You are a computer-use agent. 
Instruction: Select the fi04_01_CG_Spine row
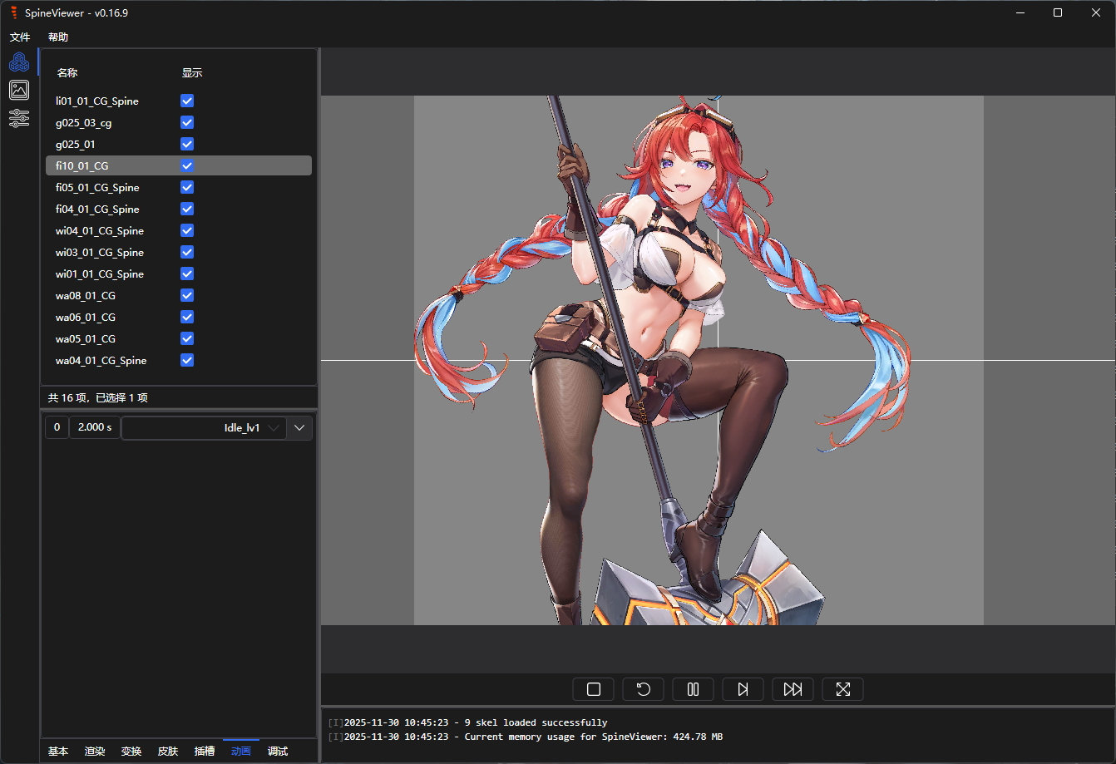click(x=179, y=209)
